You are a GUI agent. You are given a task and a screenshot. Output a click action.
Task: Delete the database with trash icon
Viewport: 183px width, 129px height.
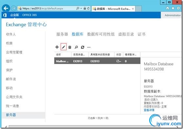pyautogui.click(x=70, y=47)
